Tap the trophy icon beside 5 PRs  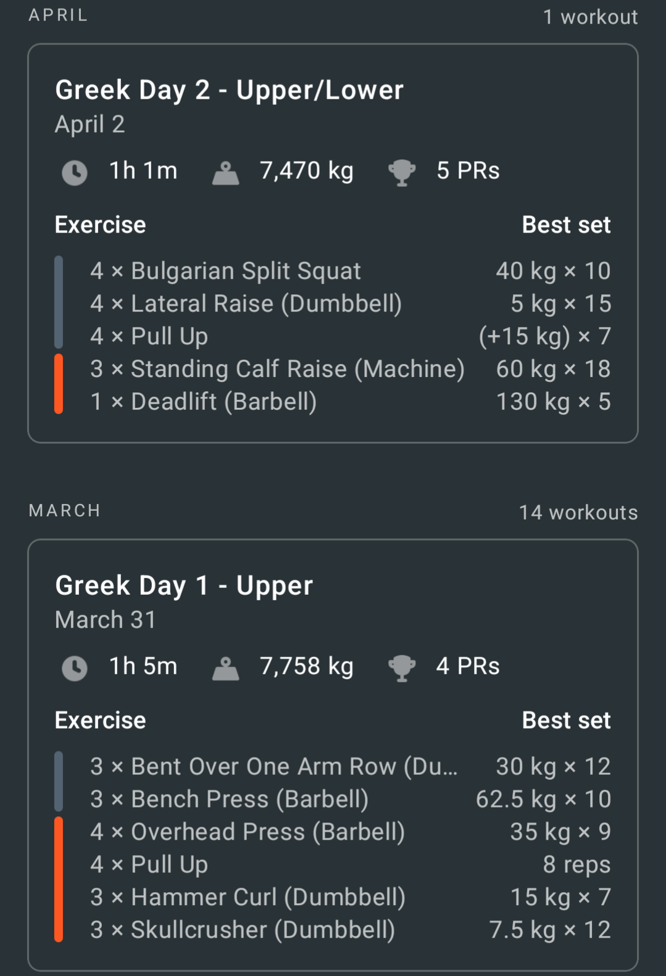[402, 173]
